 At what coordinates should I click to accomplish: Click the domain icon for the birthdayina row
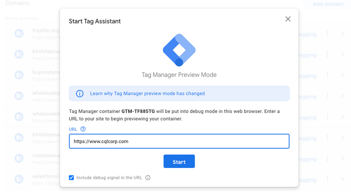(x=19, y=138)
